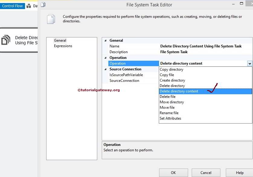The height and width of the screenshot is (177, 253).
Task: Click the Cancel button
Action: [206, 172]
